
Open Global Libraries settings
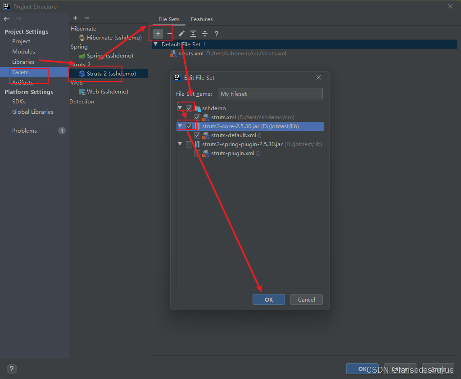pyautogui.click(x=32, y=112)
